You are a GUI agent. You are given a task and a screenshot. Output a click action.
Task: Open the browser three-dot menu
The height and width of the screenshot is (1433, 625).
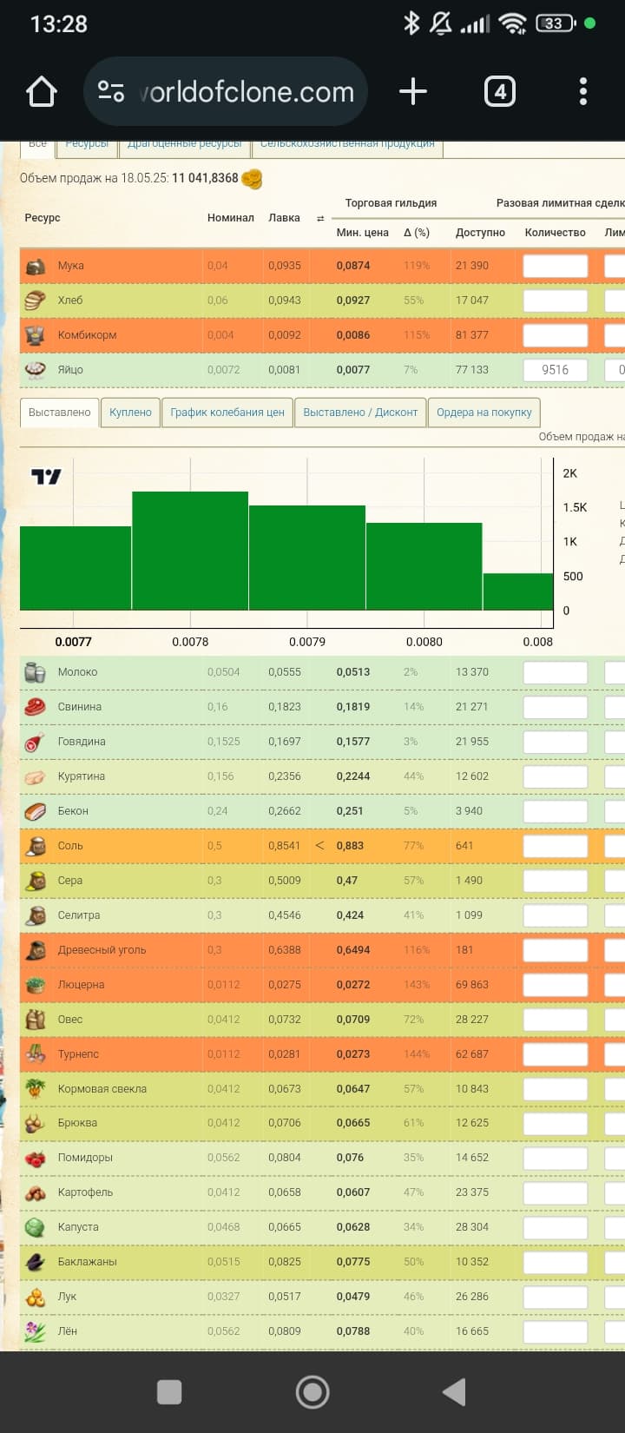point(582,91)
